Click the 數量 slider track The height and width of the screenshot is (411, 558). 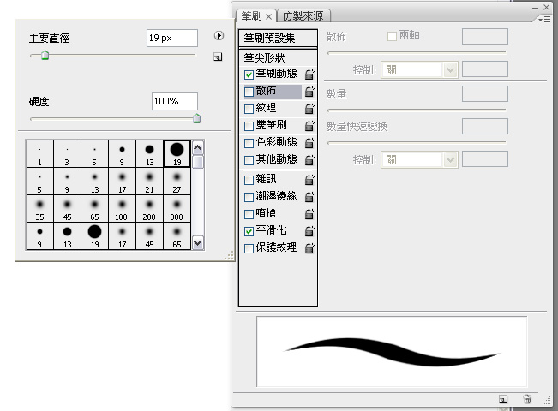click(417, 110)
